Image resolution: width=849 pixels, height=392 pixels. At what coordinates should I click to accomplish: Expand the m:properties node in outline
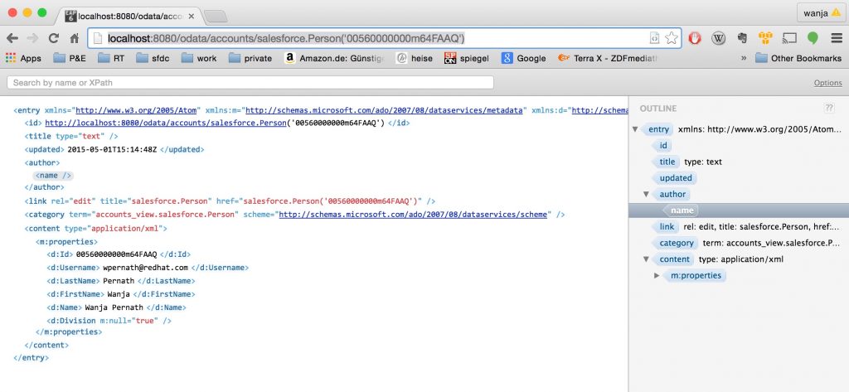click(657, 276)
